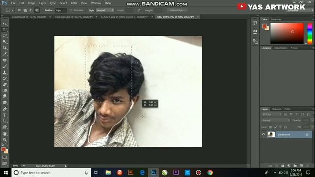Toggle Quick Mask mode icon

(5, 157)
